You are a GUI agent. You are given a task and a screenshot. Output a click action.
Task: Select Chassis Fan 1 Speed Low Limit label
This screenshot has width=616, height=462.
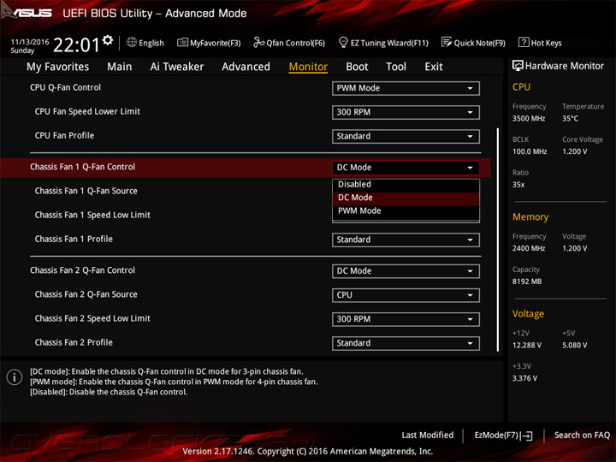[x=92, y=215]
